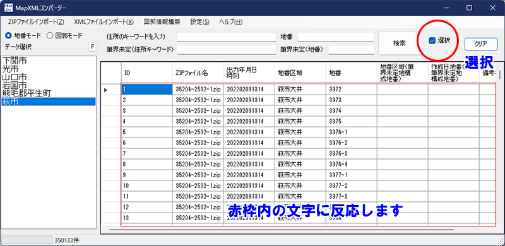Open the 設定 menu
Screen dimensions: 505x246
pos(199,22)
